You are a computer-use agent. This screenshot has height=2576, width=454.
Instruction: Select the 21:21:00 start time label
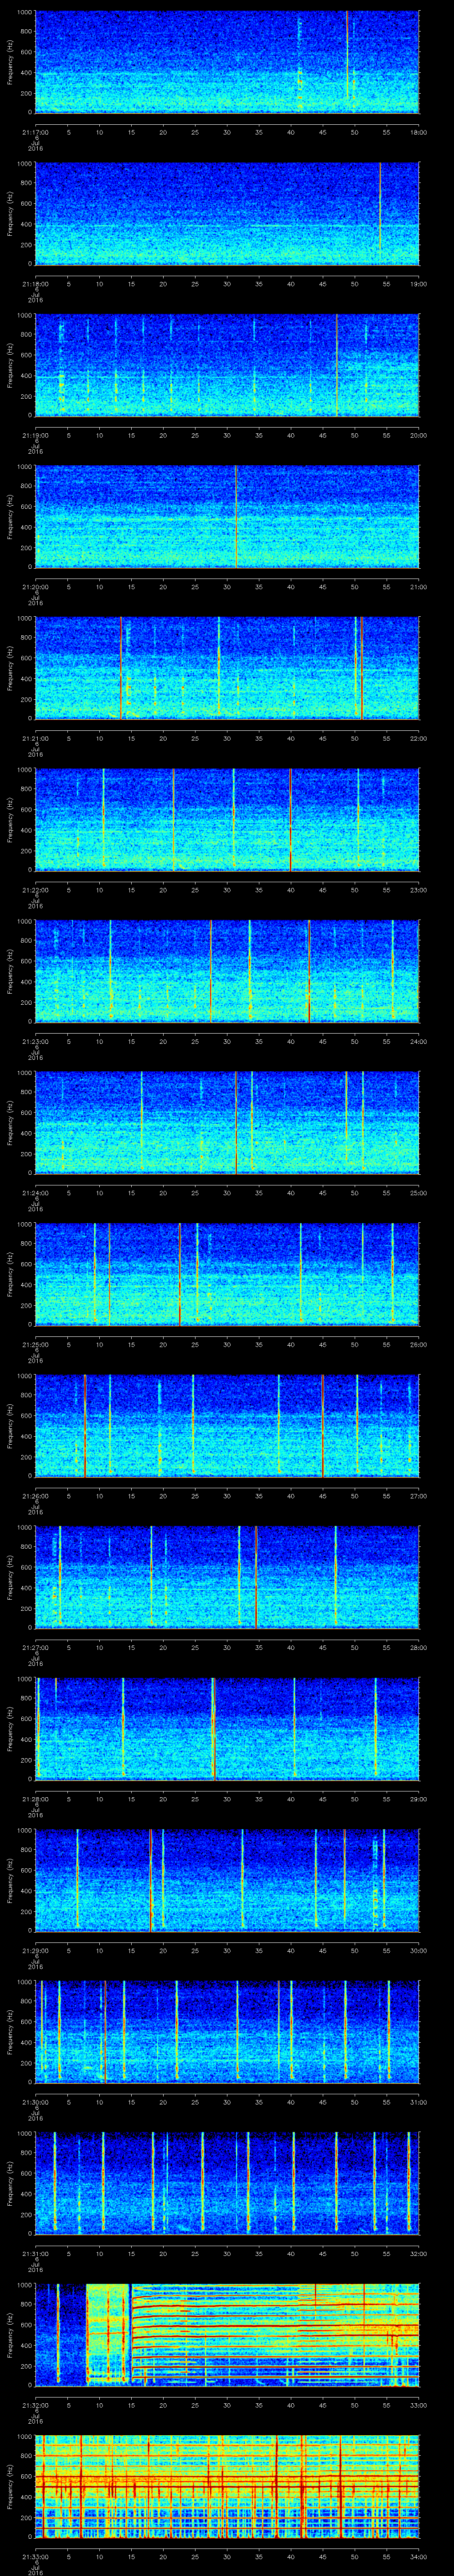(x=35, y=737)
